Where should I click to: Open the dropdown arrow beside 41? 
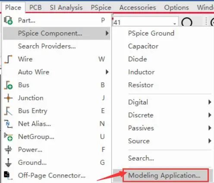[x=175, y=23]
